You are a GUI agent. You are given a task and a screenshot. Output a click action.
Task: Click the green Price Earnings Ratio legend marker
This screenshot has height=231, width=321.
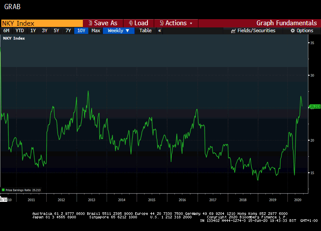coord(3,190)
